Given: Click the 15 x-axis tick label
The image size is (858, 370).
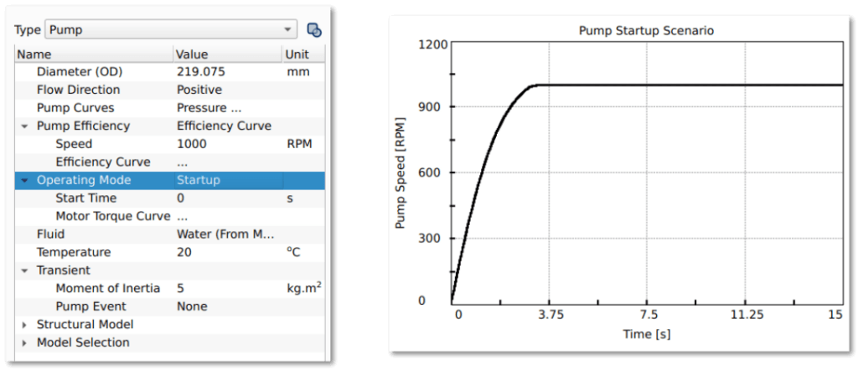Looking at the screenshot, I should click(835, 316).
